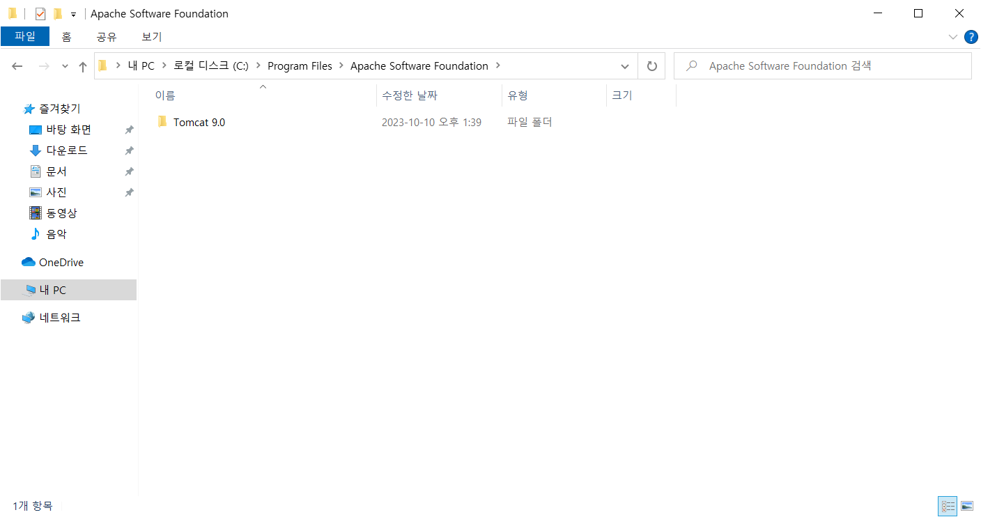Image resolution: width=981 pixels, height=517 pixels.
Task: Select 즐겨찾기 in navigation pane
Action: (x=59, y=109)
